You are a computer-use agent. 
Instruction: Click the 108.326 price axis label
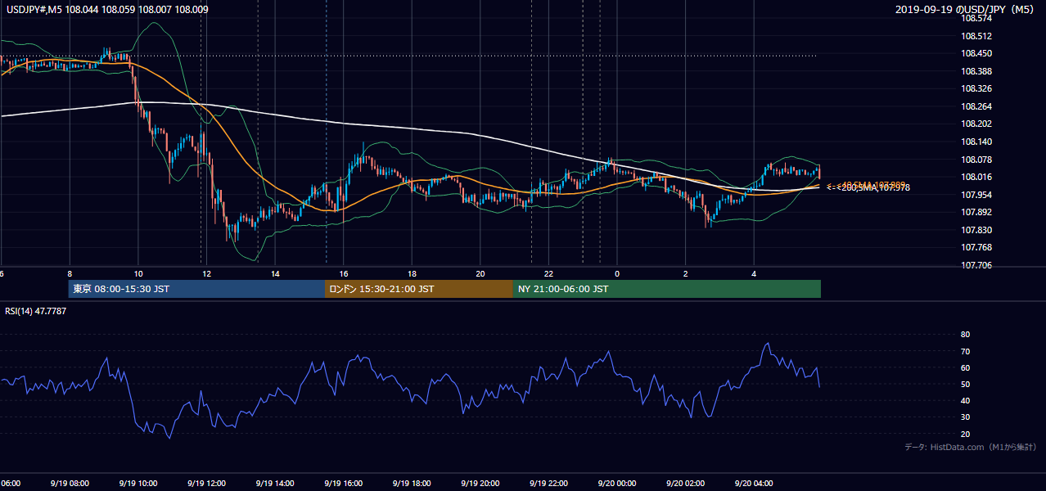point(975,88)
